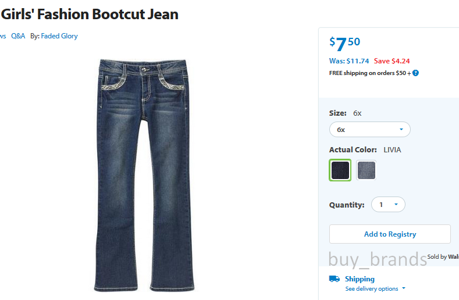The height and width of the screenshot is (300, 459).
Task: Click the Shipping heading link
Action: point(360,279)
